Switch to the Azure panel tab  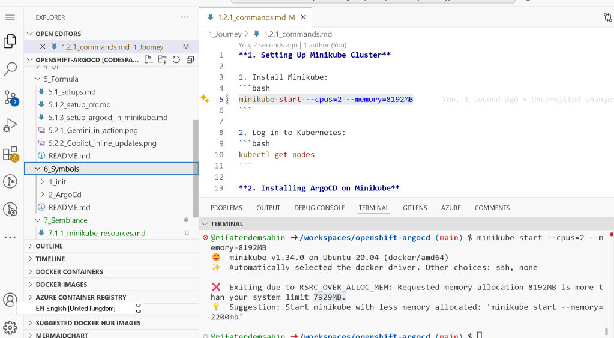[451, 208]
